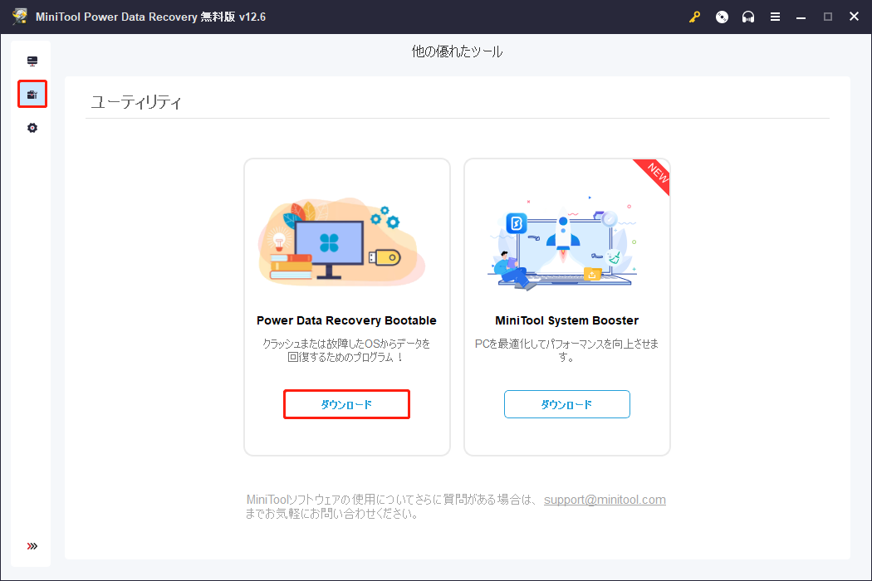Click the MiniTool logo in the title bar
This screenshot has height=581, width=872.
tap(18, 16)
